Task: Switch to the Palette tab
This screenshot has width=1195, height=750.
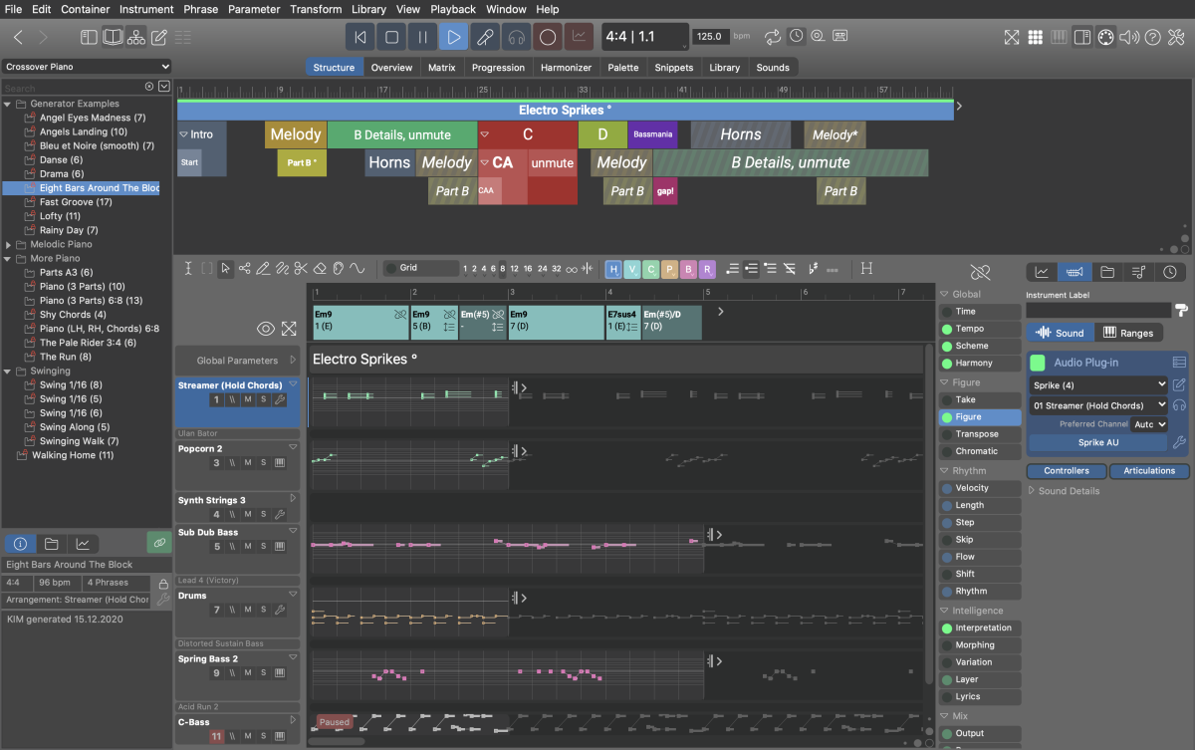Action: pyautogui.click(x=623, y=68)
